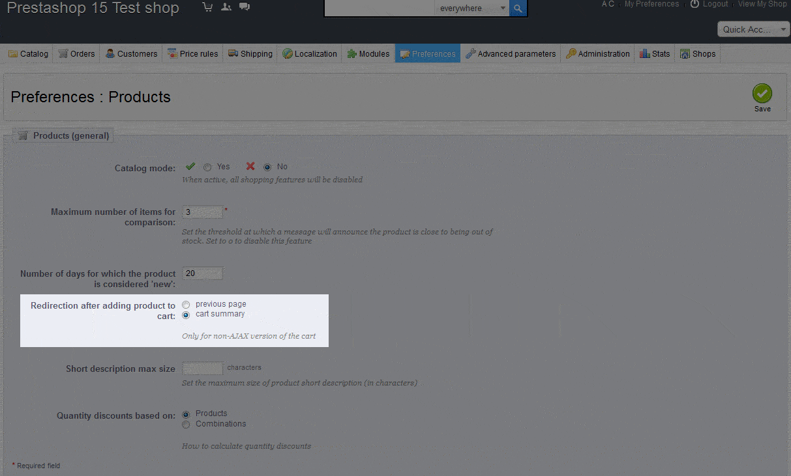791x476 pixels.
Task: Switch to the Shipping tab
Action: 250,54
